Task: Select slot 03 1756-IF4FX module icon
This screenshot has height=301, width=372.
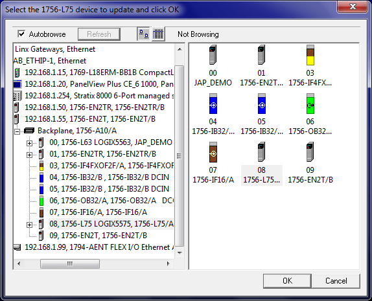Action: pyautogui.click(x=310, y=55)
